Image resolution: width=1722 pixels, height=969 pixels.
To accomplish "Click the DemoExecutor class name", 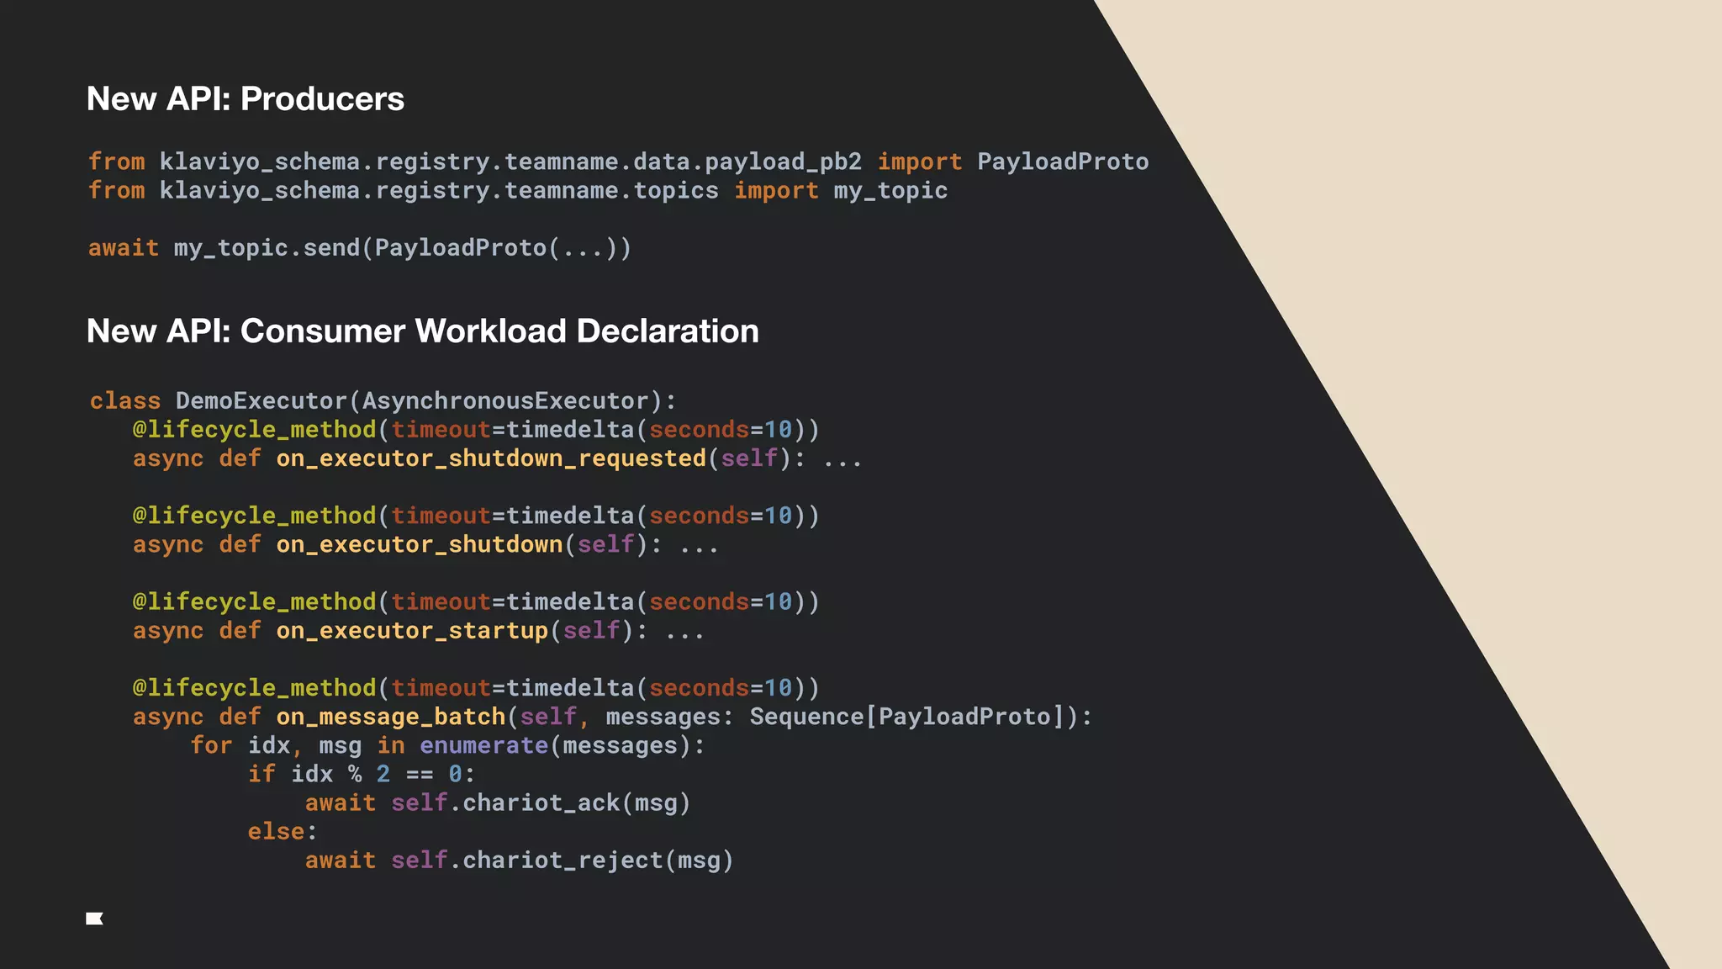I will pyautogui.click(x=261, y=401).
